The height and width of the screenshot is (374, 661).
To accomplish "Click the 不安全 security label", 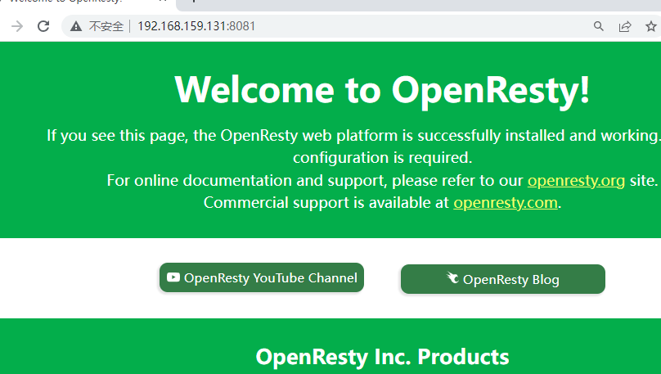I will point(106,26).
